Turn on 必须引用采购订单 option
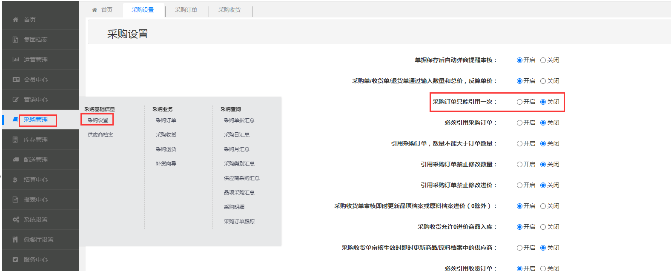Screen dimensions: 671x271 click(x=519, y=123)
